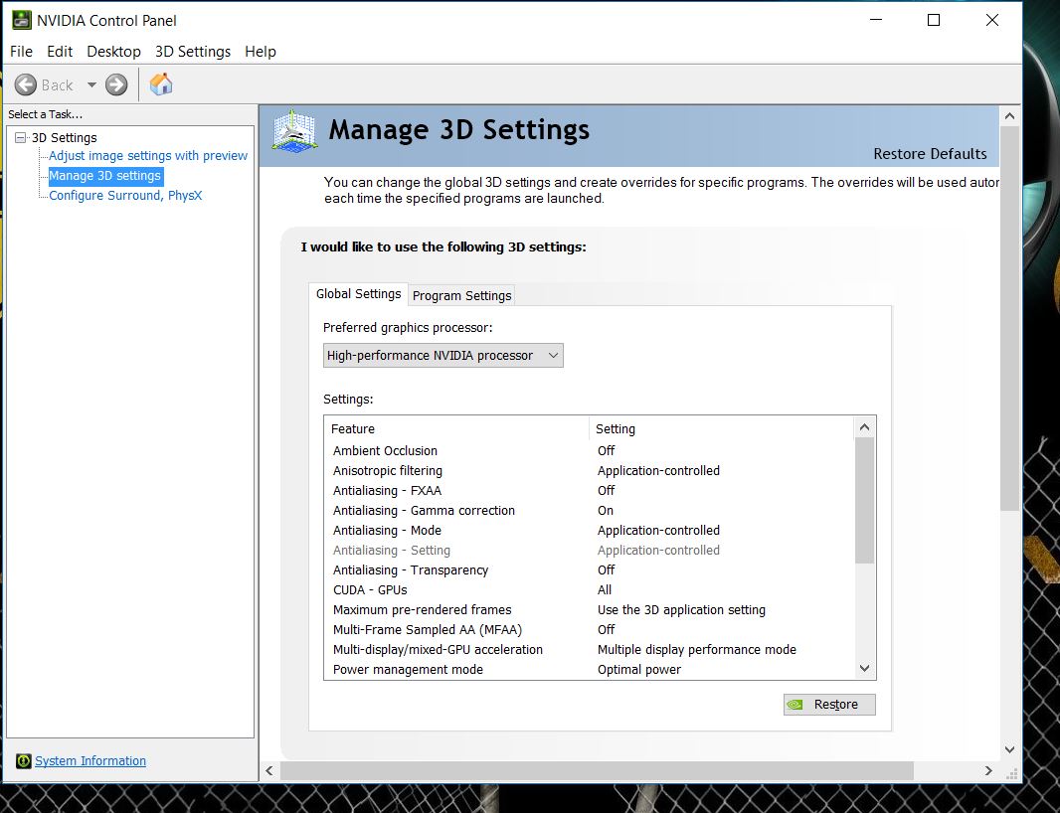Open the Help menu
This screenshot has height=813, width=1060.
click(x=261, y=52)
